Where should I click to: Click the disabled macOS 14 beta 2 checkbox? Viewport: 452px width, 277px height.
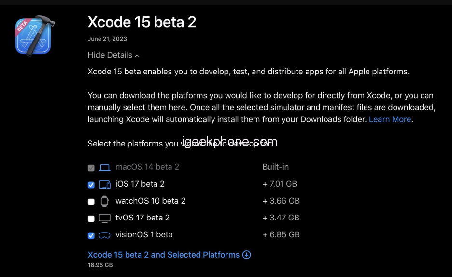(91, 168)
